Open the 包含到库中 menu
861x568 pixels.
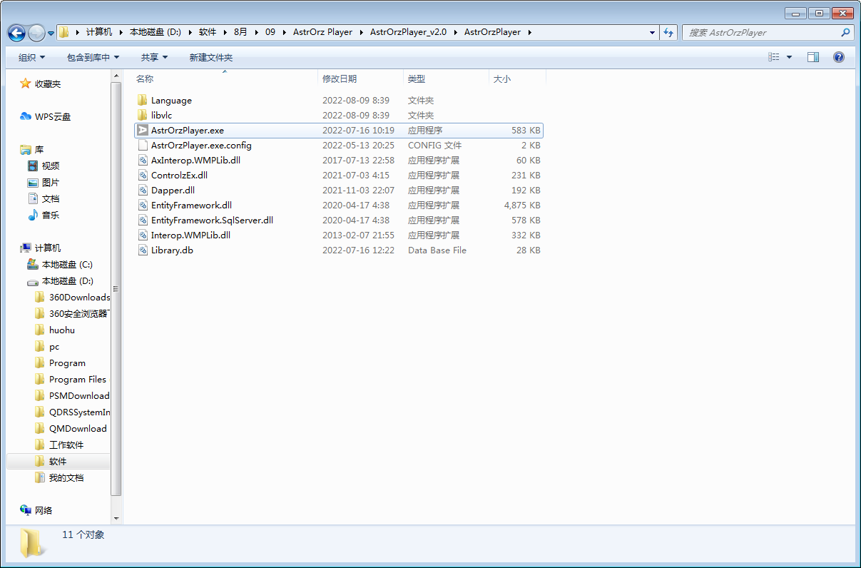(x=93, y=57)
